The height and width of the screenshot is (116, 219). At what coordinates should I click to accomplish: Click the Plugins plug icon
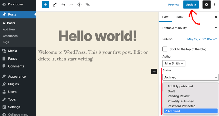point(4,84)
